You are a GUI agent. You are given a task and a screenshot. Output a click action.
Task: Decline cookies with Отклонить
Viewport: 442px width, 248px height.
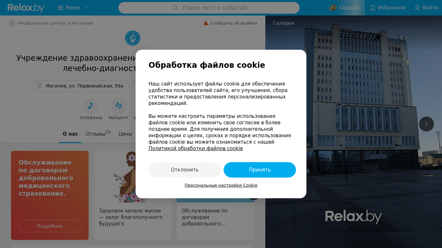pyautogui.click(x=185, y=170)
